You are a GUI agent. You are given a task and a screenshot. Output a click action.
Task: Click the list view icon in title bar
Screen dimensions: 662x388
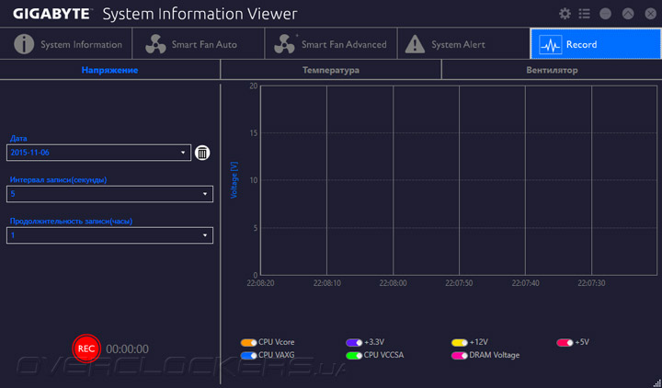585,14
